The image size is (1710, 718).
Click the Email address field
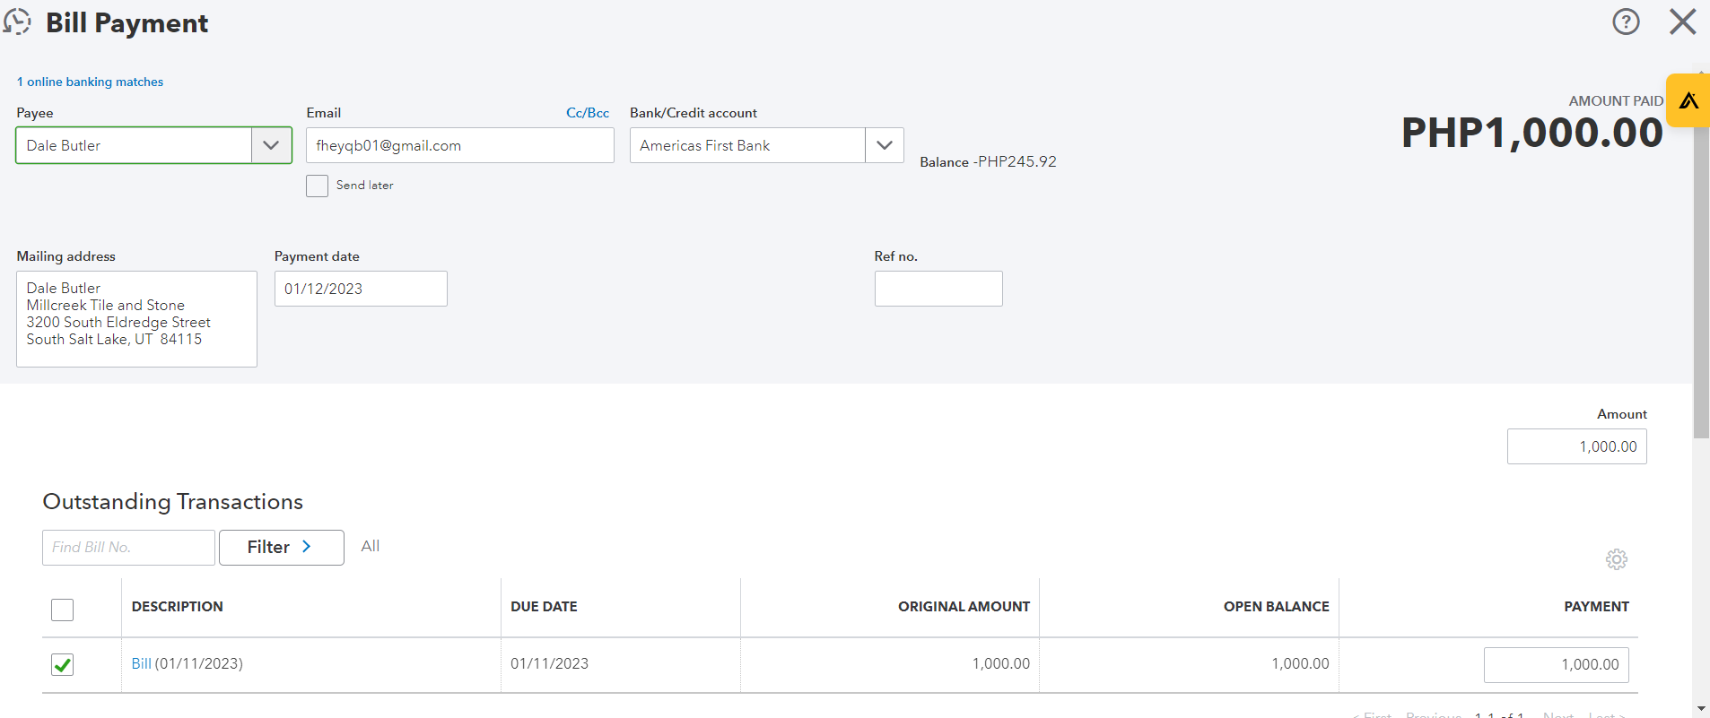coord(459,145)
